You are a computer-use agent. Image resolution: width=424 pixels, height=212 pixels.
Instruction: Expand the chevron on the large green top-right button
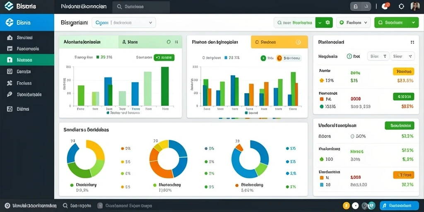[x=413, y=23]
